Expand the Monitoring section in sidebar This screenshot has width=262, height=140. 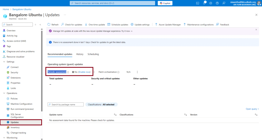tap(4, 138)
